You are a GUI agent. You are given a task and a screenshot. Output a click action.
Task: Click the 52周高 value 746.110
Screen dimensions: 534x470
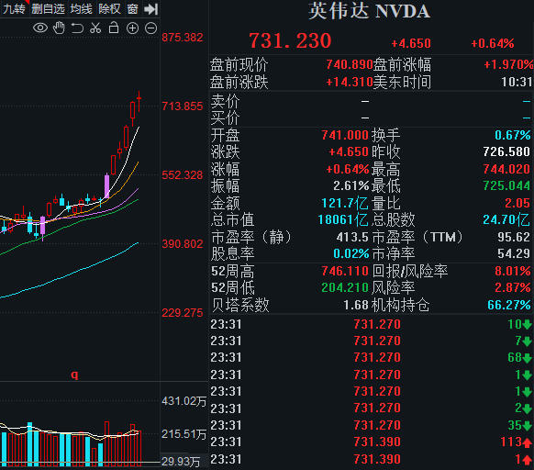tap(345, 271)
